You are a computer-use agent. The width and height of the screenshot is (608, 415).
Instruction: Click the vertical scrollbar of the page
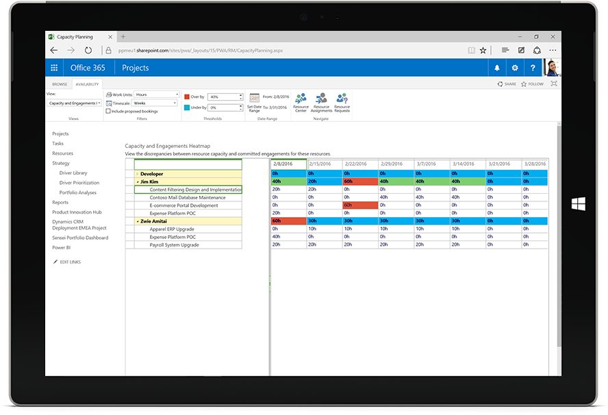(x=559, y=236)
